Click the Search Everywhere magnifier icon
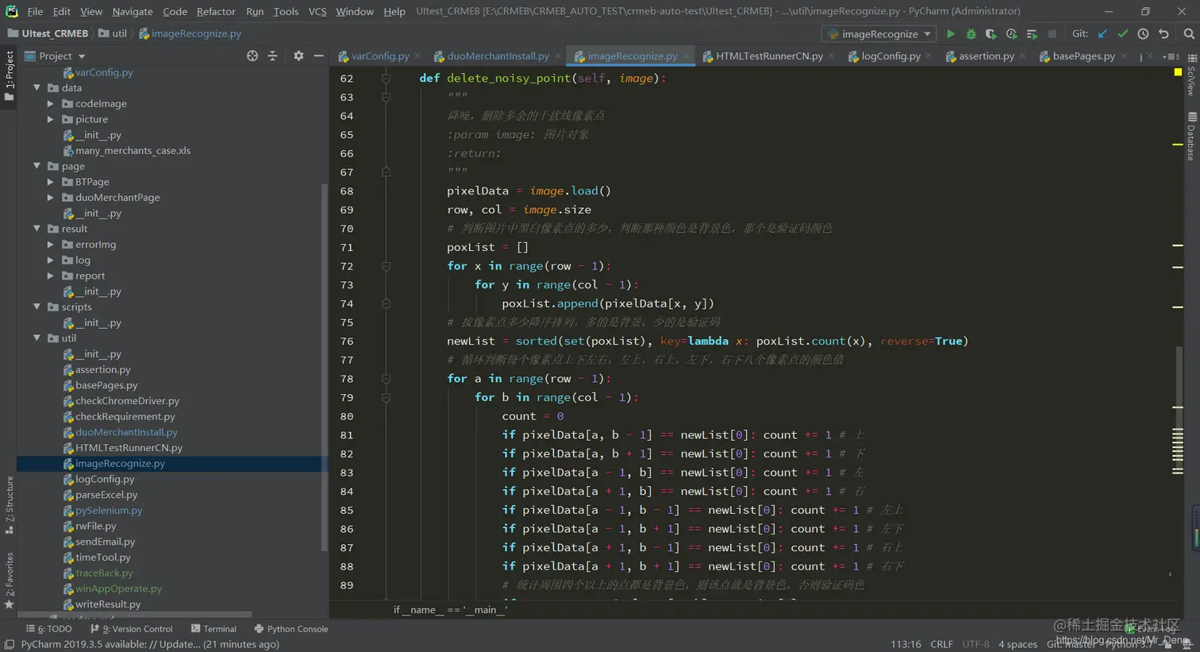Viewport: 1200px width, 652px height. point(1188,34)
